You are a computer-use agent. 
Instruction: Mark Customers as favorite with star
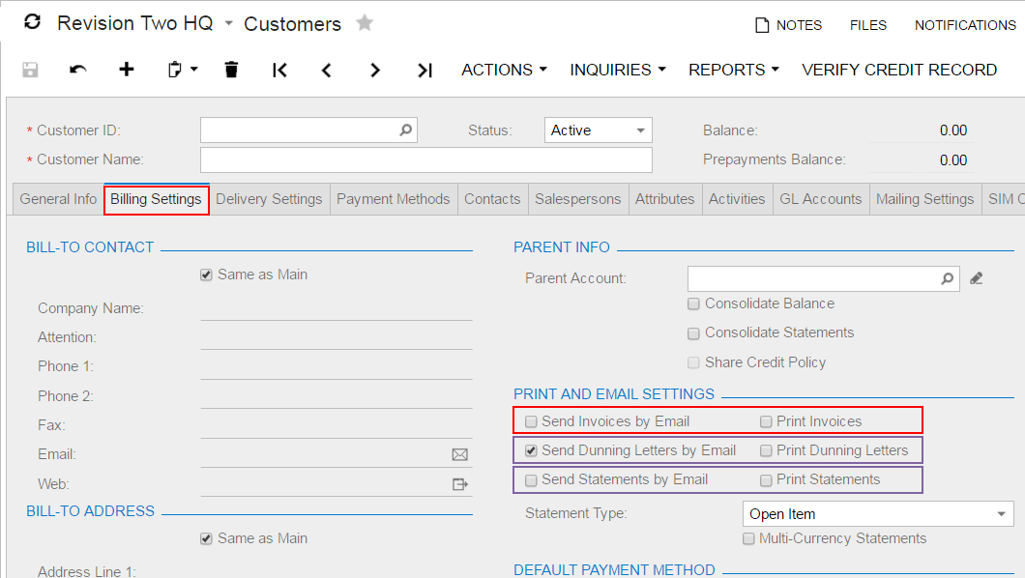point(365,23)
